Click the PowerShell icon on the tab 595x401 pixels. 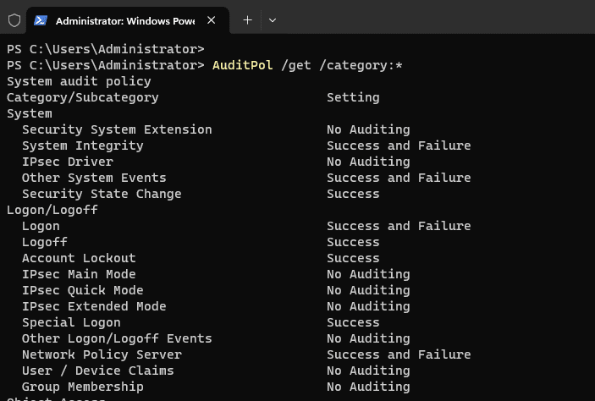(41, 20)
